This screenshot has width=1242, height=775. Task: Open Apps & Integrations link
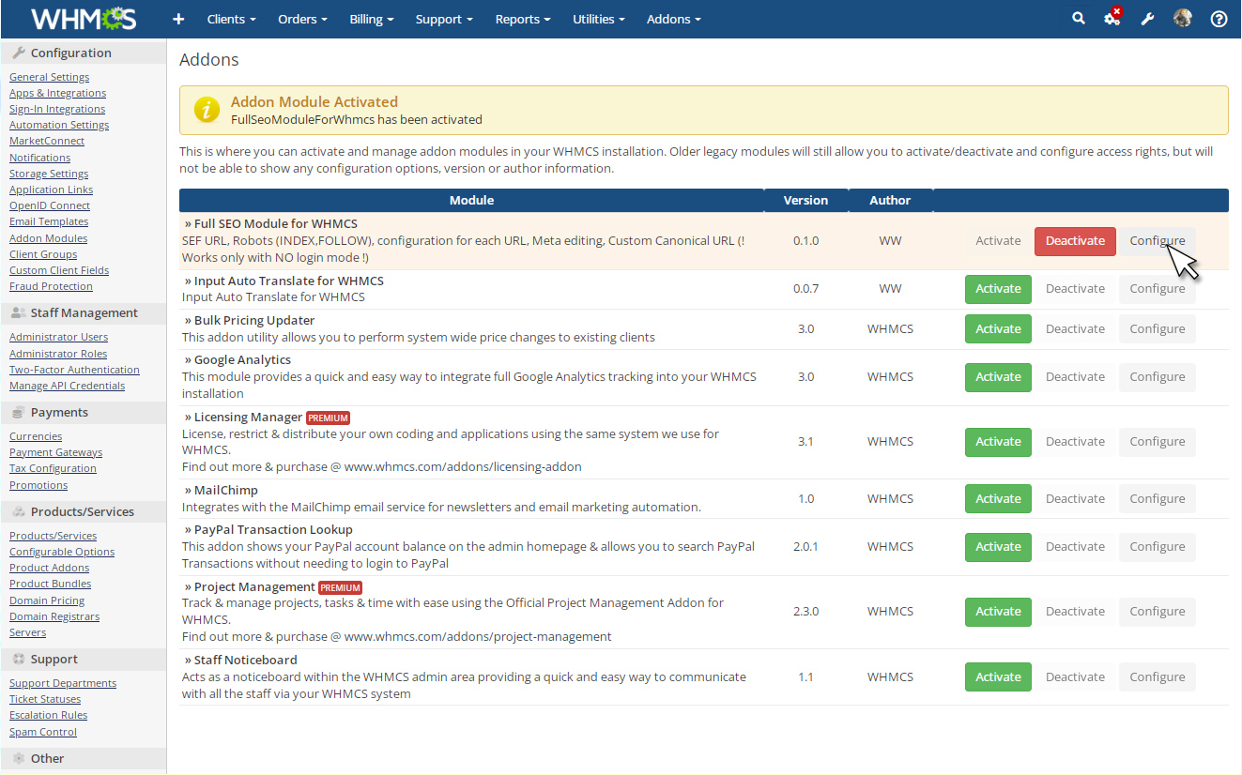[57, 93]
